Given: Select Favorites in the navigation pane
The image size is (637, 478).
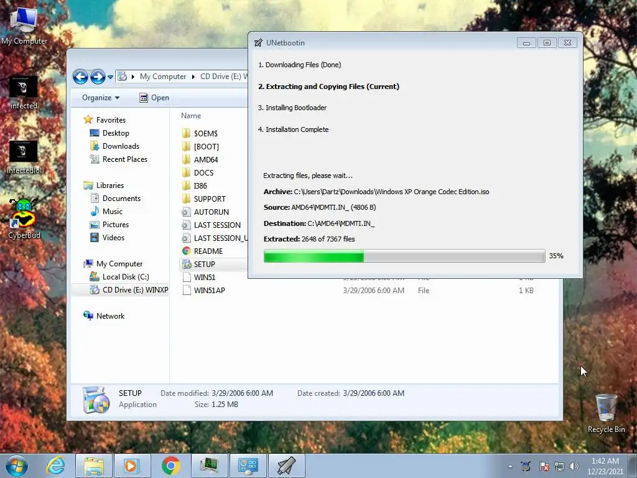Looking at the screenshot, I should tap(105, 120).
